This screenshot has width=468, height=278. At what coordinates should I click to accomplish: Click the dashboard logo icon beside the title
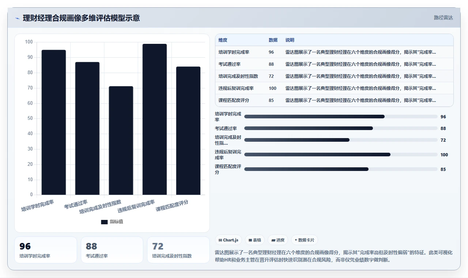[x=17, y=18]
